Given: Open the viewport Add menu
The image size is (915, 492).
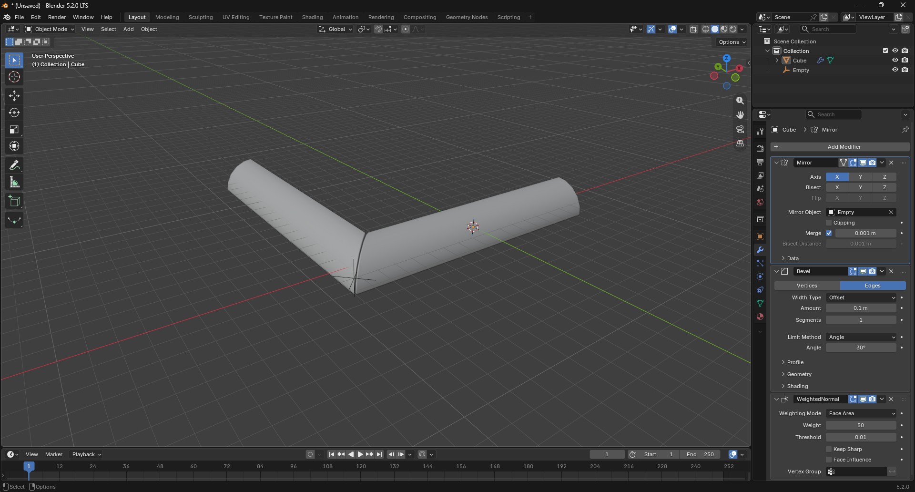Looking at the screenshot, I should click(128, 29).
